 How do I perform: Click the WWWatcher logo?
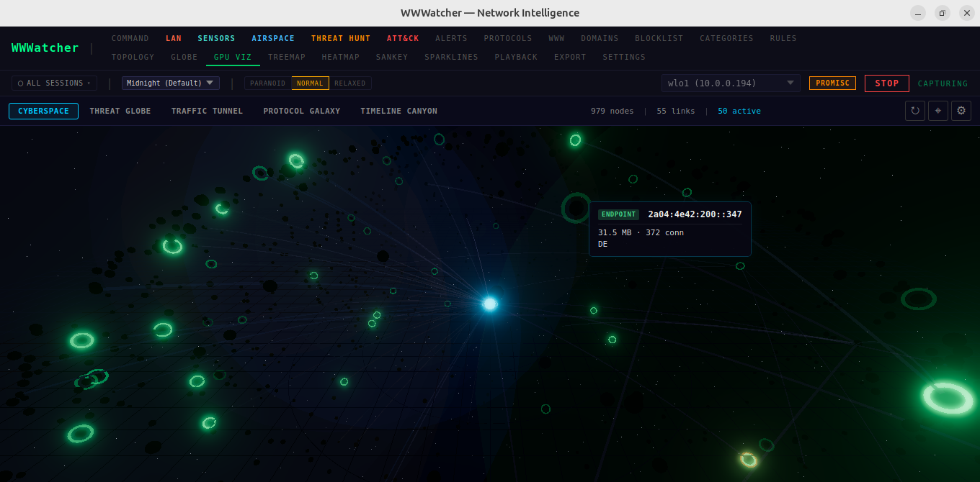[45, 47]
